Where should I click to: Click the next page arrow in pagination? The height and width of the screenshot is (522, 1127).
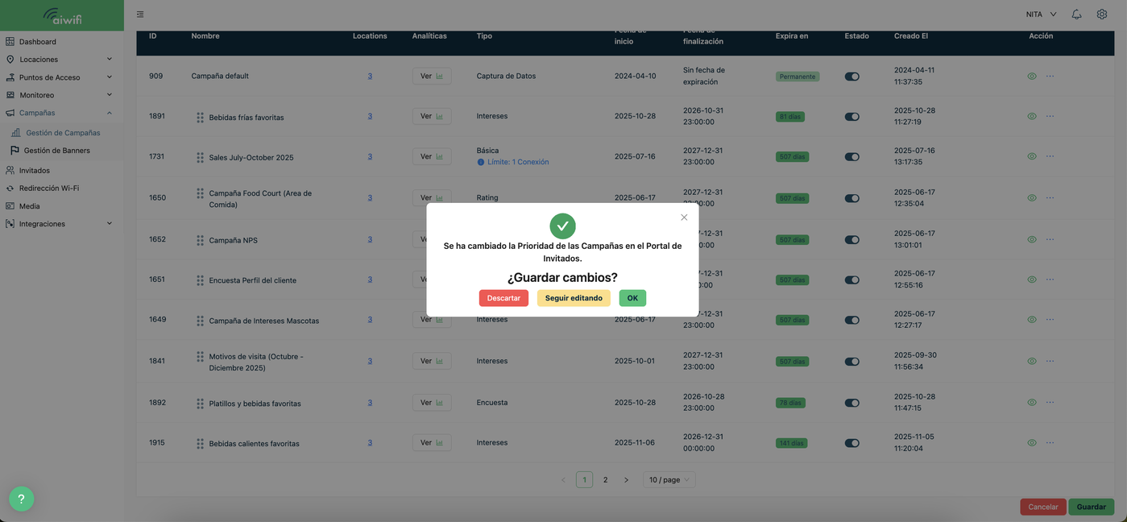pos(626,480)
